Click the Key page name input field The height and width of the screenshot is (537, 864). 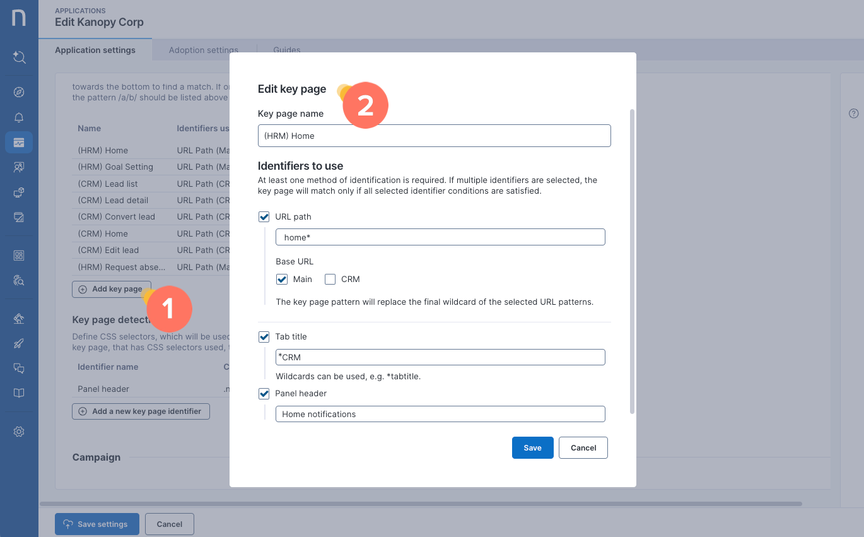click(434, 136)
